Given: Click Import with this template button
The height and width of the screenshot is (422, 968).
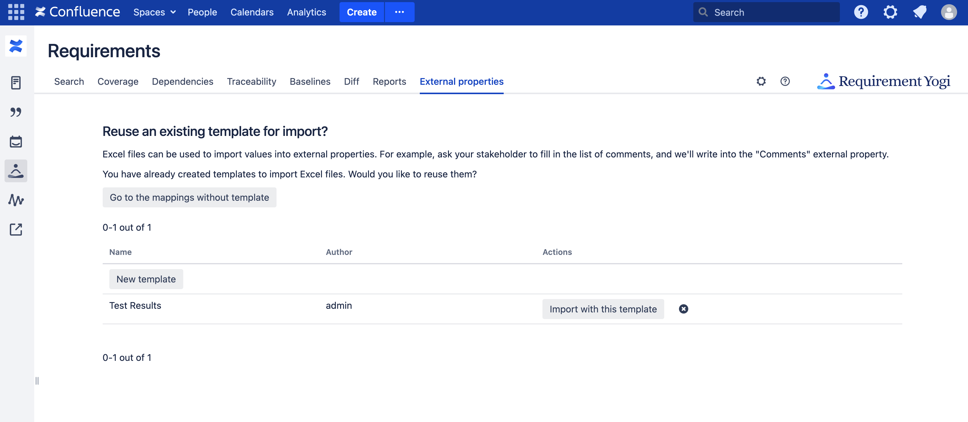Looking at the screenshot, I should coord(603,309).
